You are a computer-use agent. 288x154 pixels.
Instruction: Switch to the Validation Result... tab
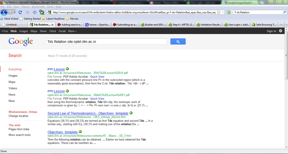point(209,25)
